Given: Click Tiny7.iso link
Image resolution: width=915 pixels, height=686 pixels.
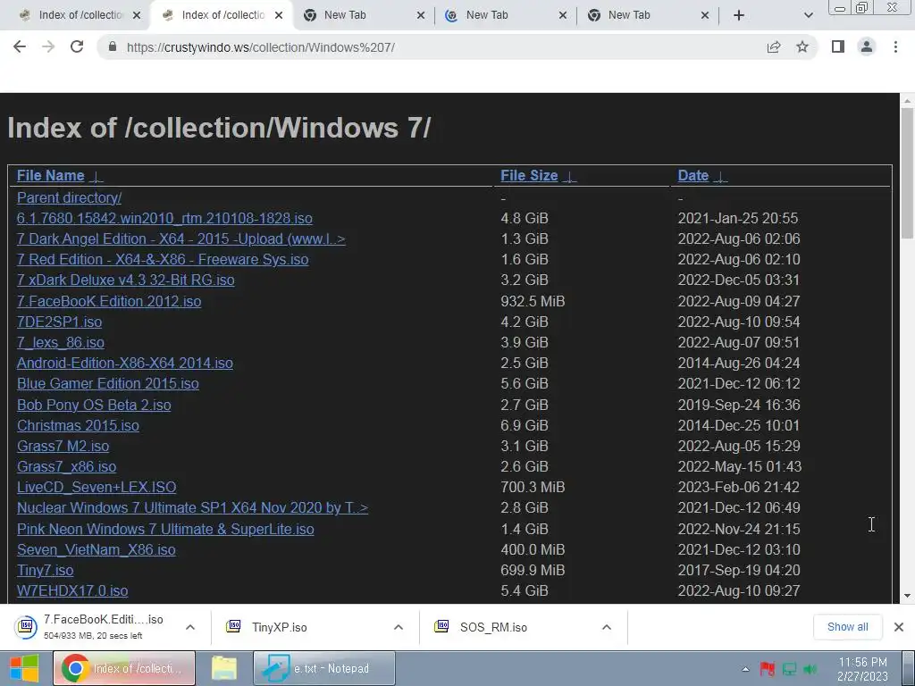Looking at the screenshot, I should coord(45,570).
